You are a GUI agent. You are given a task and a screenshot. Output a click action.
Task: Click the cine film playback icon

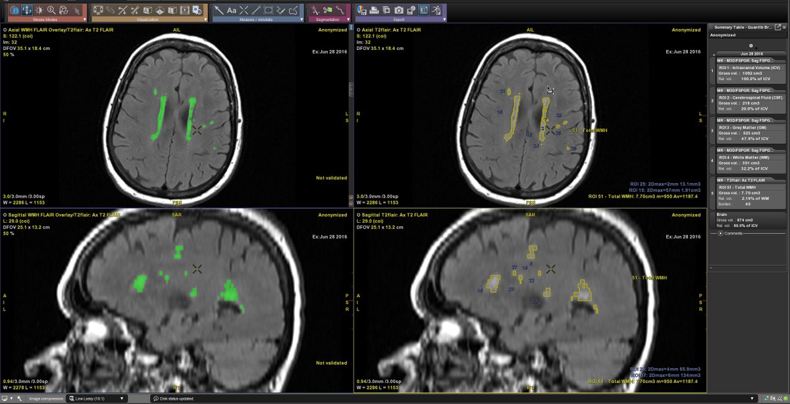tap(184, 10)
